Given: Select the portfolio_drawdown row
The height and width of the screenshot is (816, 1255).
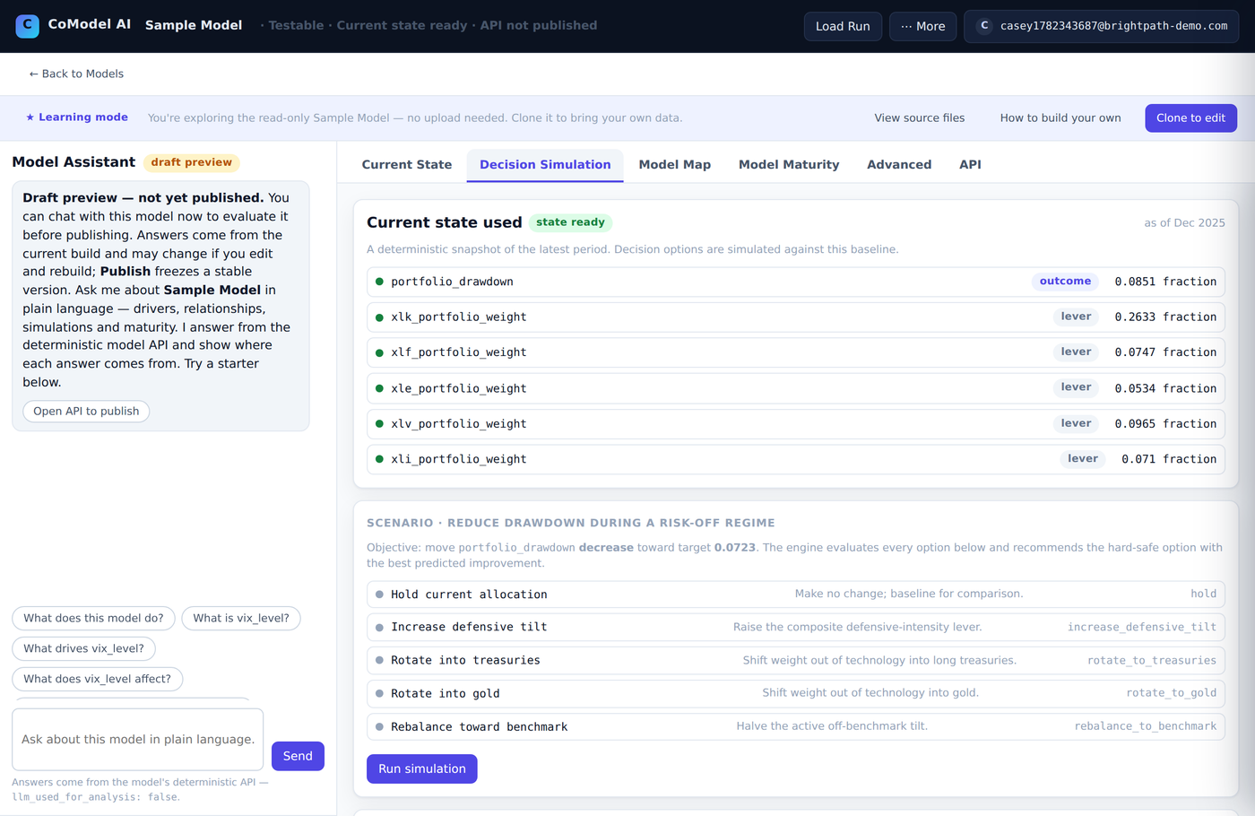Looking at the screenshot, I should pos(796,282).
